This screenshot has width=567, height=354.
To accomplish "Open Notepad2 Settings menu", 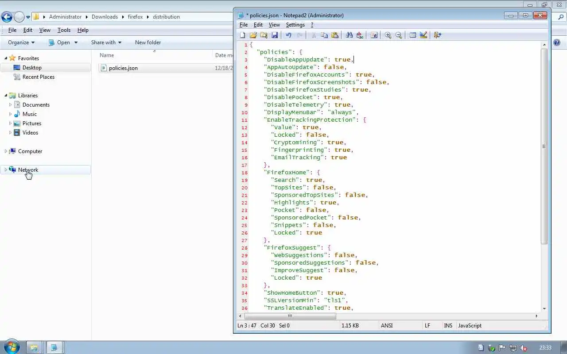I will point(295,25).
